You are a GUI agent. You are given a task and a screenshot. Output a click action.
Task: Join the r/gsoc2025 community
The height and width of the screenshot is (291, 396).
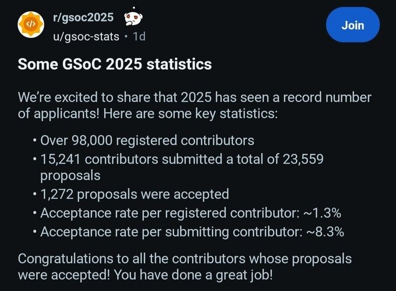[352, 24]
